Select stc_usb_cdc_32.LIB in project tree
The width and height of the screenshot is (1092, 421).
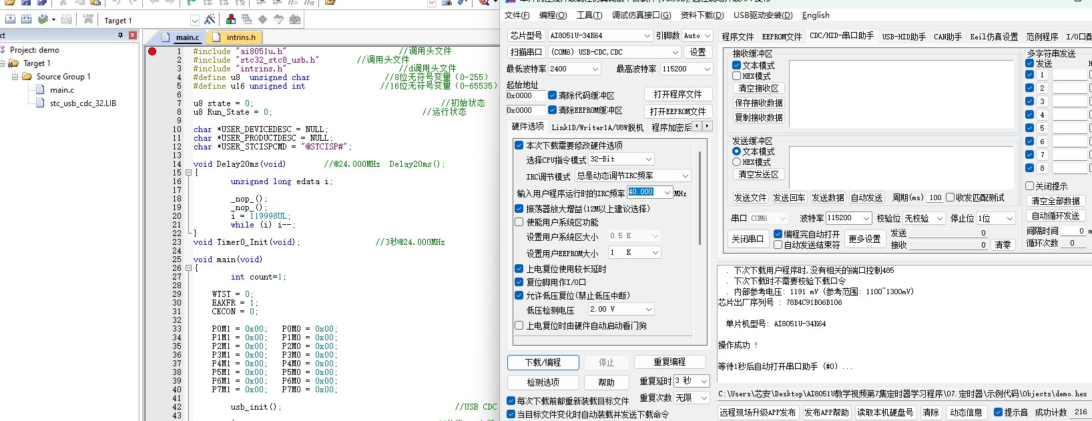[x=83, y=103]
